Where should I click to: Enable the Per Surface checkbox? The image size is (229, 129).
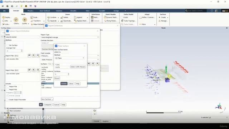(x=8, y=45)
